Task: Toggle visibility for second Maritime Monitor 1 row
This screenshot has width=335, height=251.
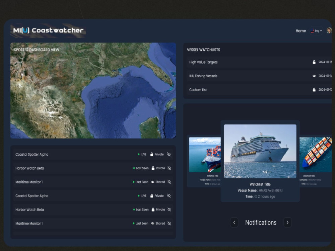Action: (169, 224)
